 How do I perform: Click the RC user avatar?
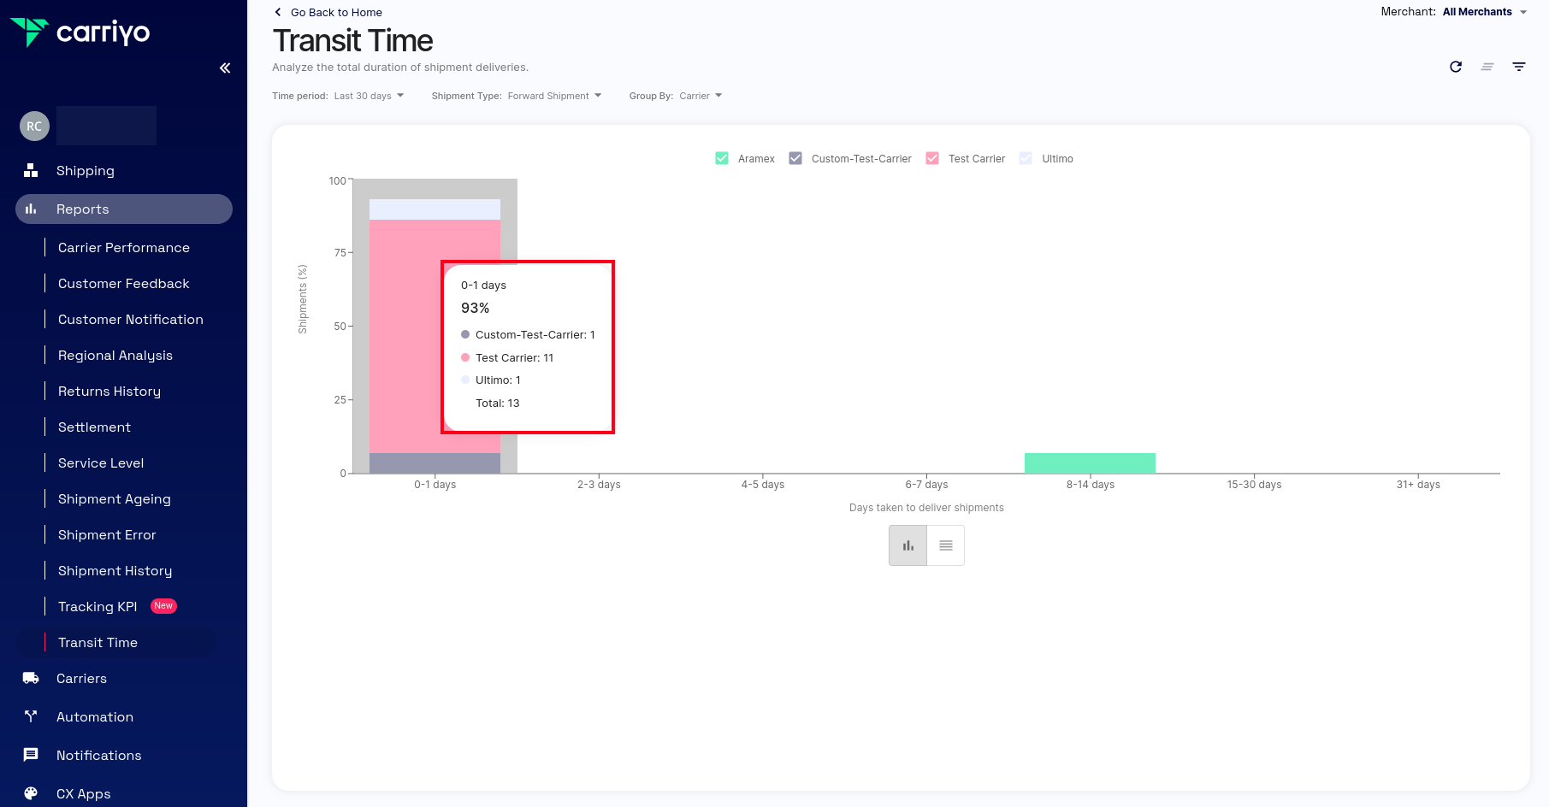click(34, 127)
